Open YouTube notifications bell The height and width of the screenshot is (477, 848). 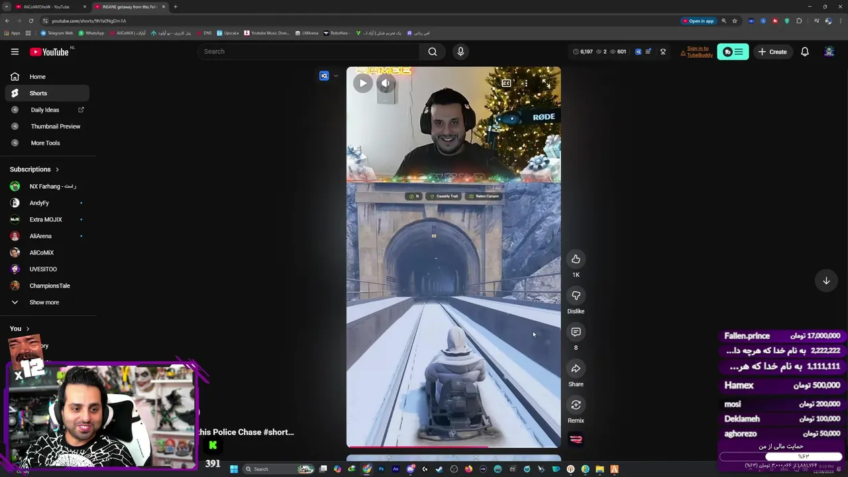tap(805, 52)
